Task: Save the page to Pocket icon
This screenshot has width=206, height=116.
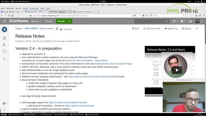Action: click(x=143, y=15)
